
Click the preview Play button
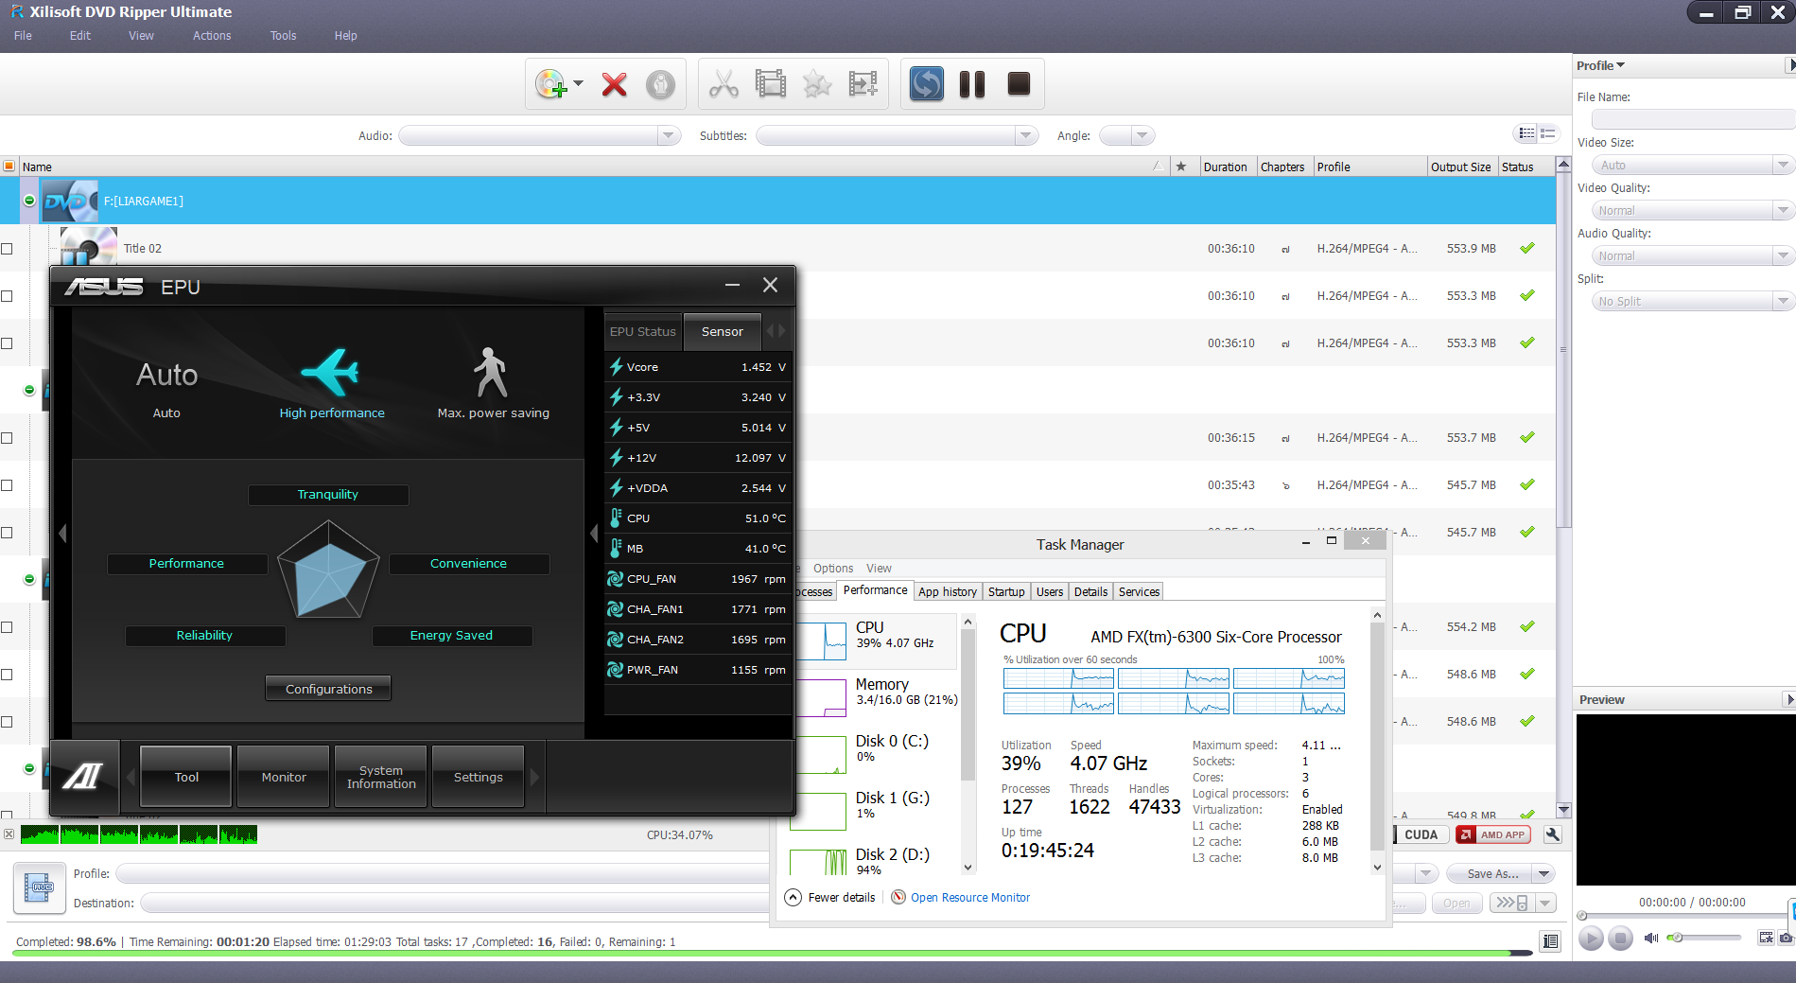[1591, 938]
